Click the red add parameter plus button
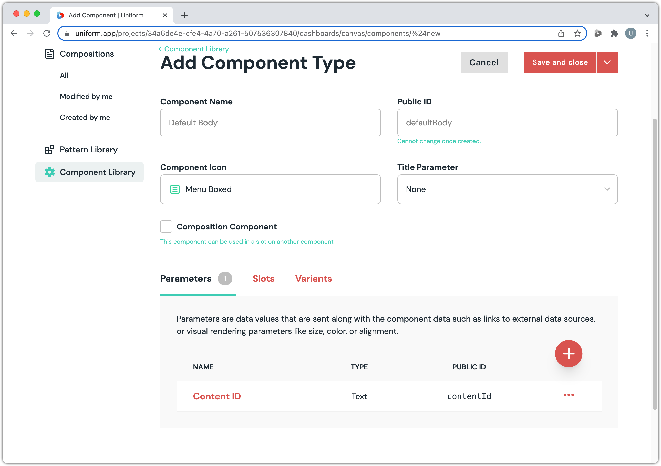The width and height of the screenshot is (661, 466). (x=568, y=354)
